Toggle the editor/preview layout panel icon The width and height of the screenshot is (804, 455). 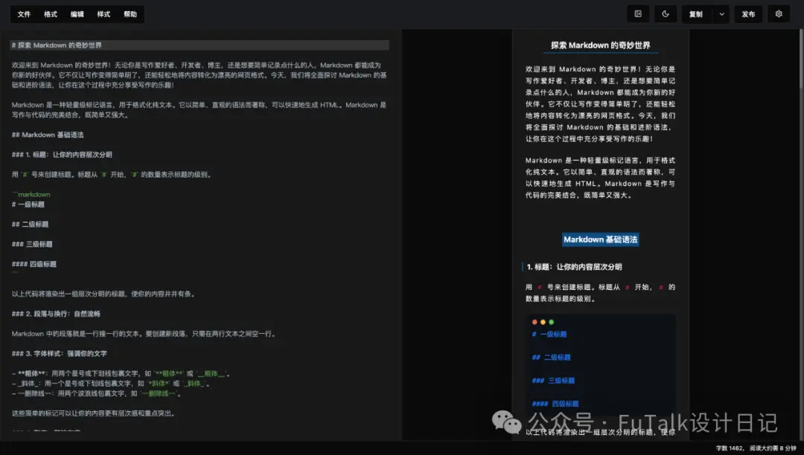pyautogui.click(x=638, y=14)
